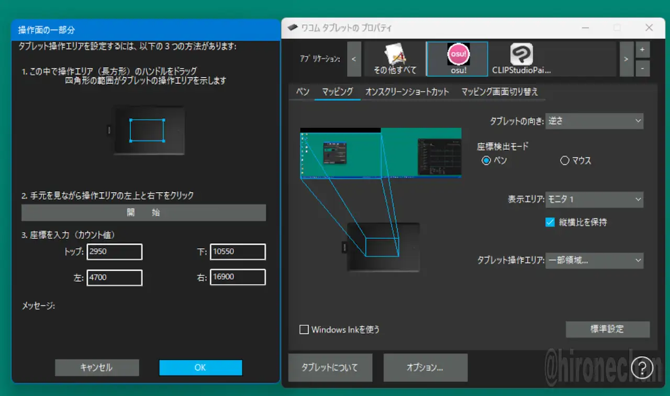Image resolution: width=670 pixels, height=396 pixels.
Task: Expand the タブレット操作エリア dropdown
Action: click(594, 260)
